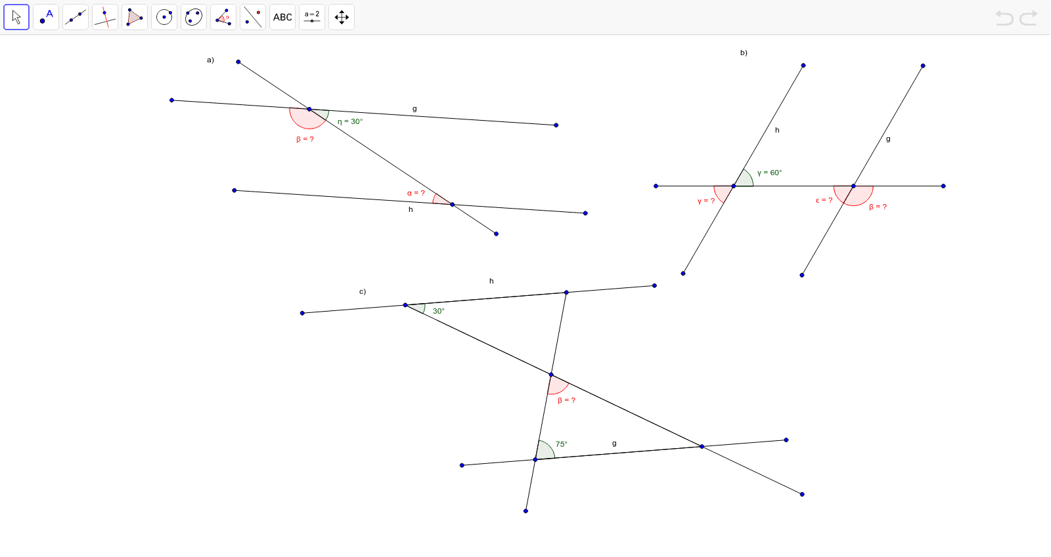Image resolution: width=1051 pixels, height=557 pixels.
Task: Select vertex point of 30° angle in figure c)
Action: click(x=405, y=305)
